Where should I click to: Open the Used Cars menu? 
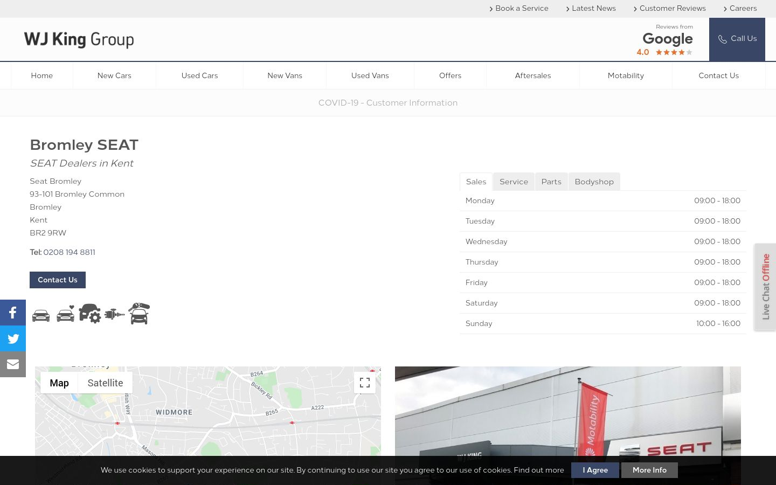[x=199, y=75]
